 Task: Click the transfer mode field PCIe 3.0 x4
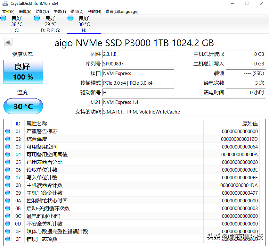pos(138,83)
